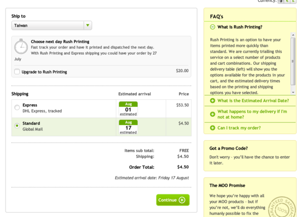304x217 pixels.
Task: Click the plus icon beside delivery not at home question
Action: pyautogui.click(x=212, y=114)
